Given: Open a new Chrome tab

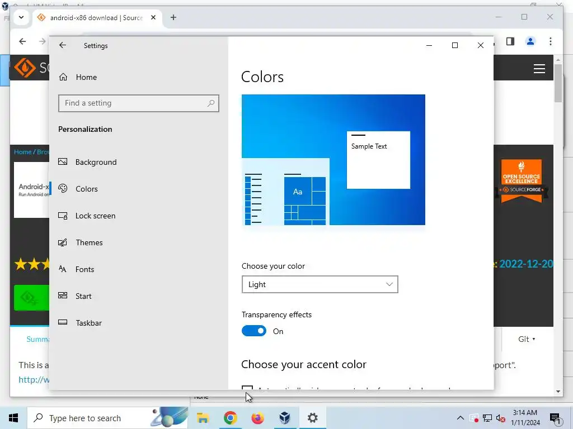Looking at the screenshot, I should (173, 17).
